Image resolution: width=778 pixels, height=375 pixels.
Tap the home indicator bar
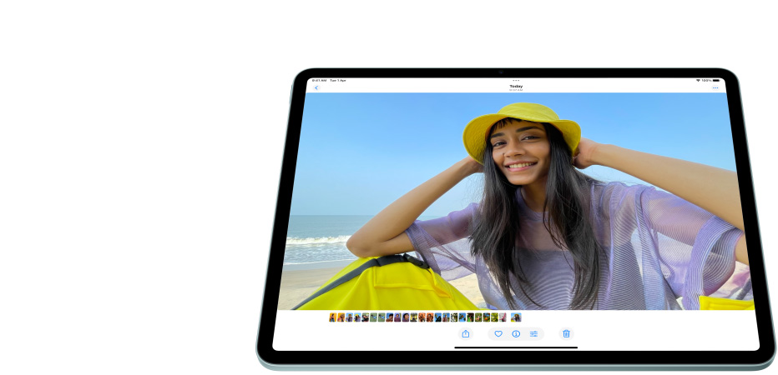[516, 347]
